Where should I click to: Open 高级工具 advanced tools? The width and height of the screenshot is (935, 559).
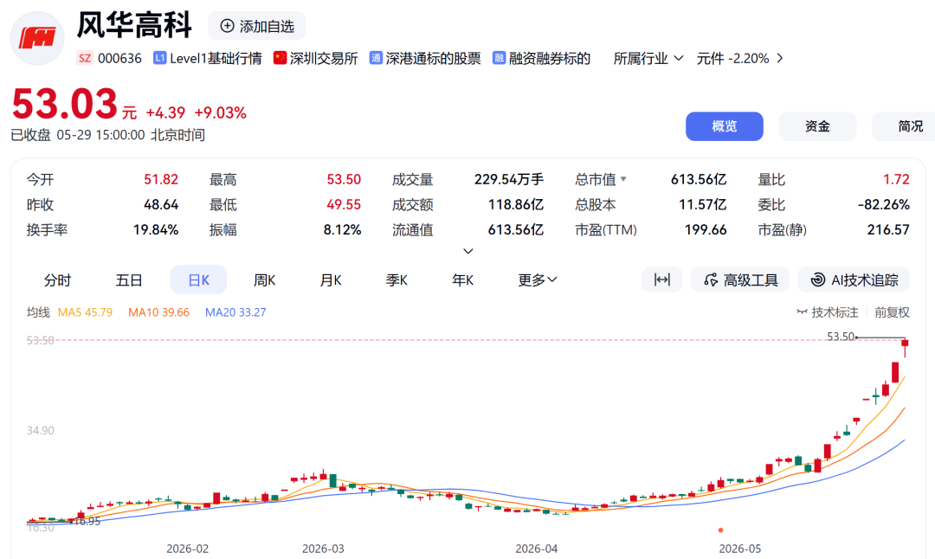pos(740,279)
